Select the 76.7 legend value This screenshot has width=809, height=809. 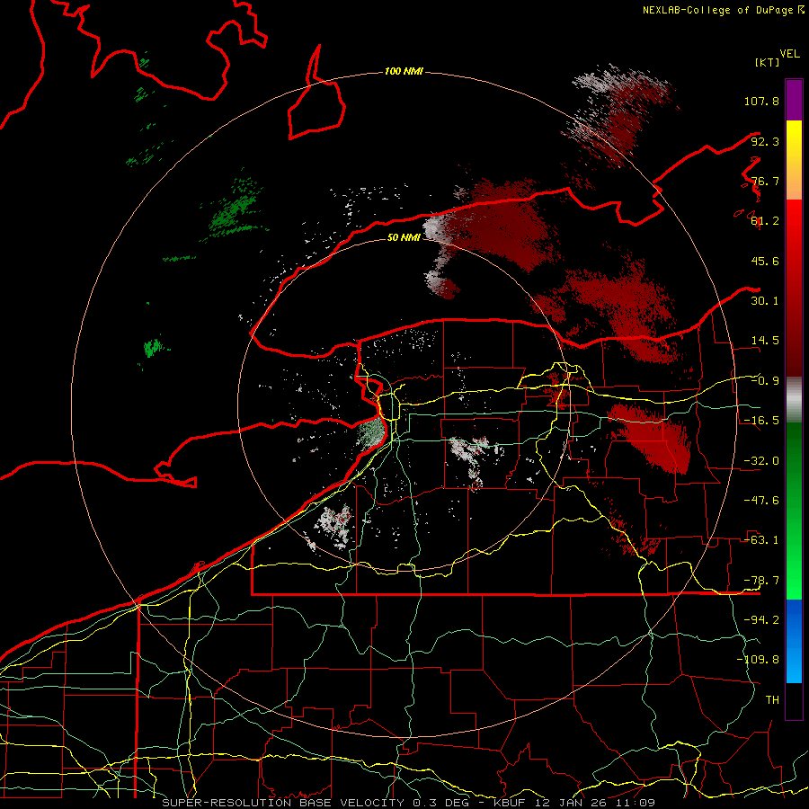click(x=765, y=181)
